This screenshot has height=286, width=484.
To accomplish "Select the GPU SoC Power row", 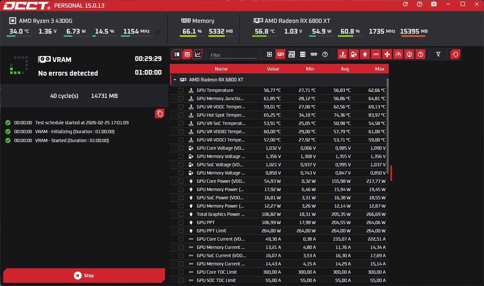I will coord(279,198).
